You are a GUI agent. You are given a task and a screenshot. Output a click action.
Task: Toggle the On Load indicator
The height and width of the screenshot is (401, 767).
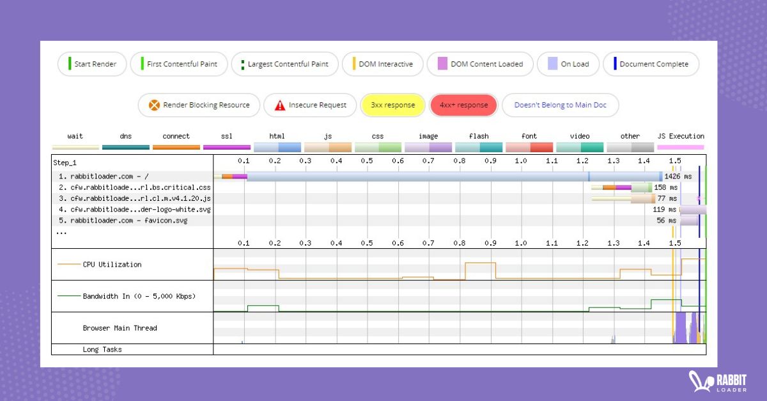[x=568, y=64]
